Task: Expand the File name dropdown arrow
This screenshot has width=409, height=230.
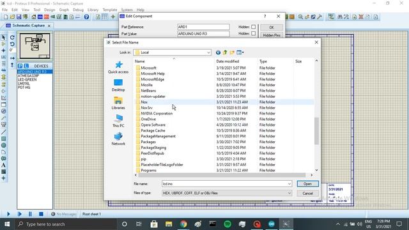Action: point(289,184)
